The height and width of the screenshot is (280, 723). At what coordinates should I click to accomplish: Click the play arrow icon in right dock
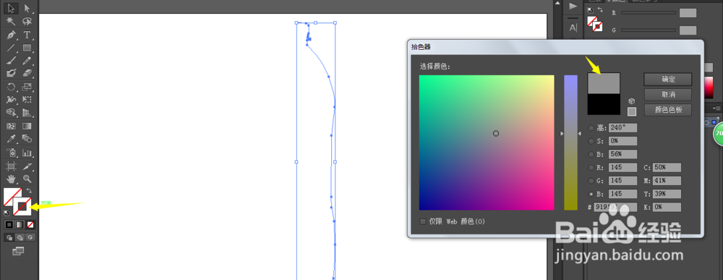[x=573, y=6]
